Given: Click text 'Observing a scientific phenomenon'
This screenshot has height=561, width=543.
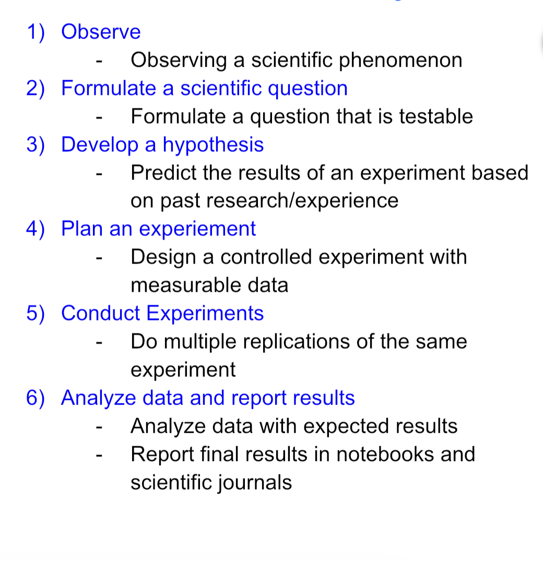Looking at the screenshot, I should [x=297, y=59].
